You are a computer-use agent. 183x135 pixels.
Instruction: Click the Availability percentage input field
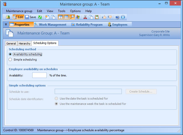[x=39, y=75]
